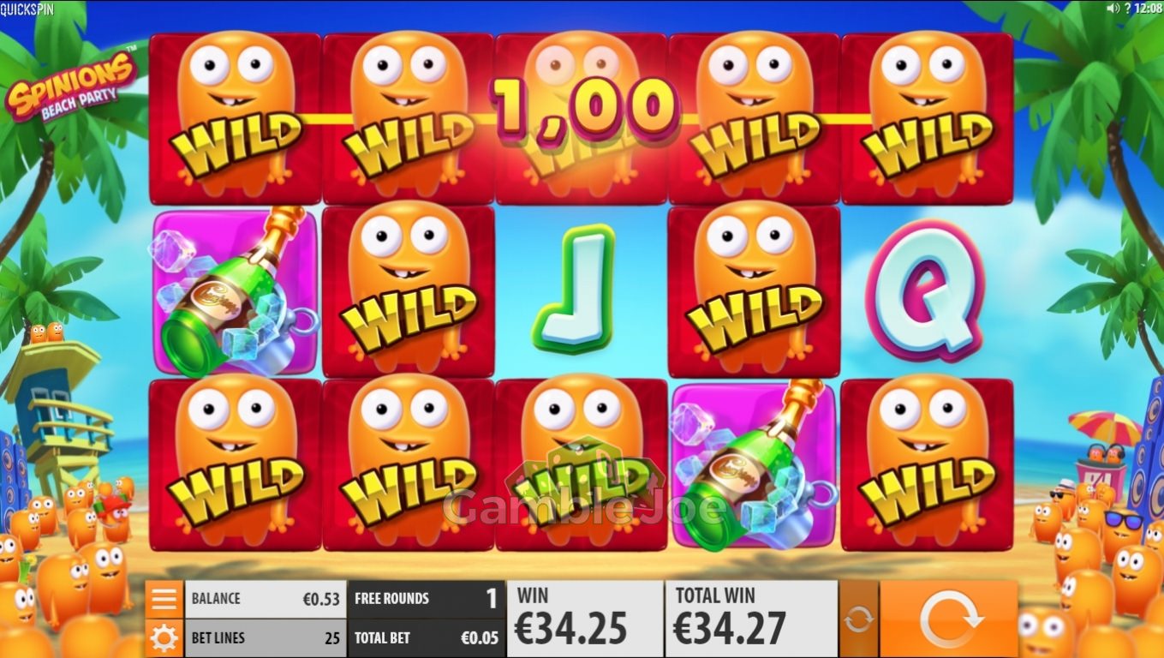This screenshot has width=1164, height=658.
Task: Open the gear settings icon
Action: pyautogui.click(x=164, y=638)
